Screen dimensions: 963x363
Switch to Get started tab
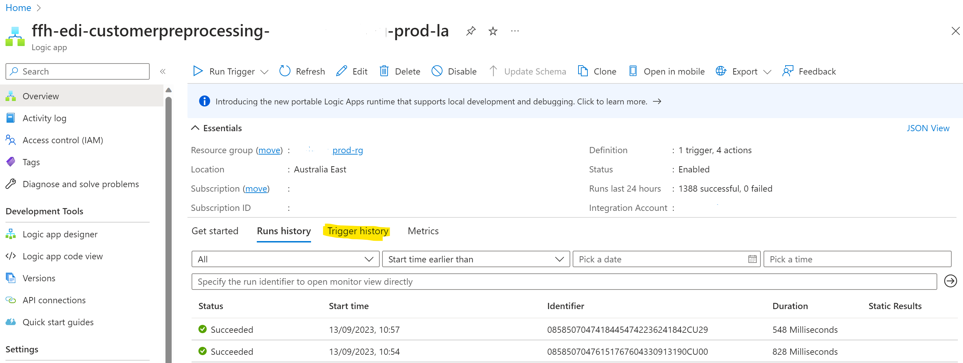215,231
